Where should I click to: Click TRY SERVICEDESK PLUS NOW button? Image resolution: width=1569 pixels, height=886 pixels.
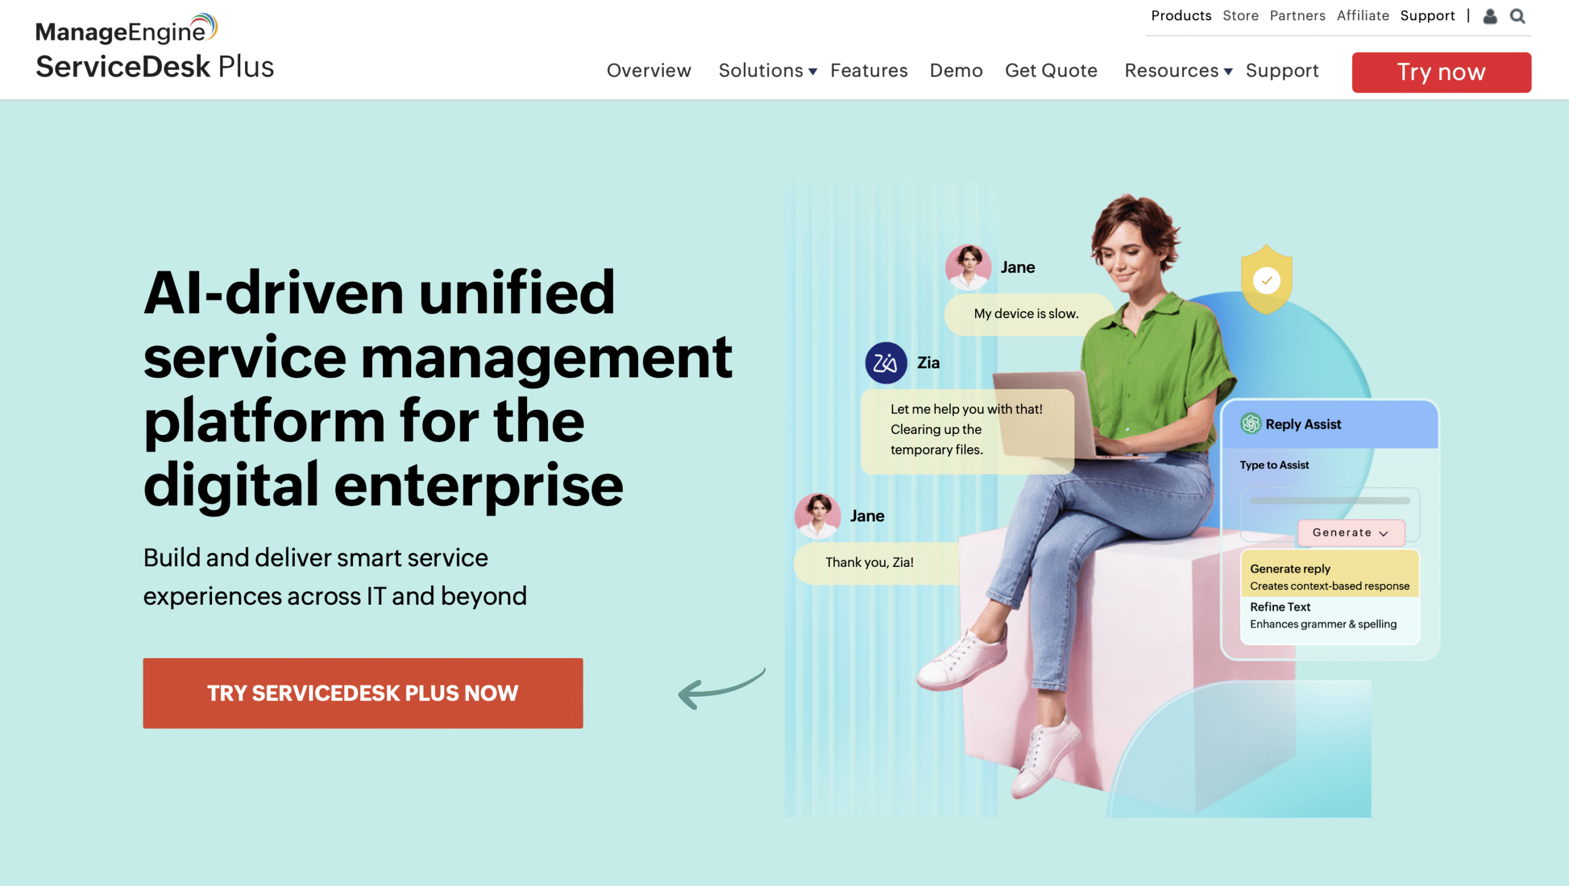pyautogui.click(x=363, y=693)
